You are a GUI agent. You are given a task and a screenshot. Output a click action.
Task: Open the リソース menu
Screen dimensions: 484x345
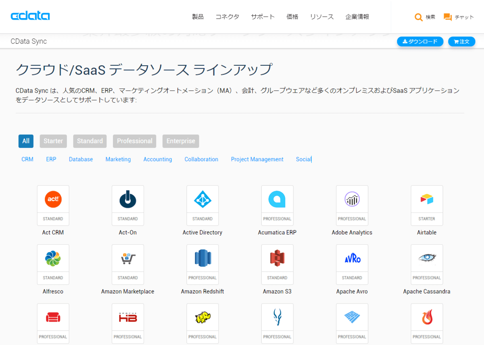322,17
